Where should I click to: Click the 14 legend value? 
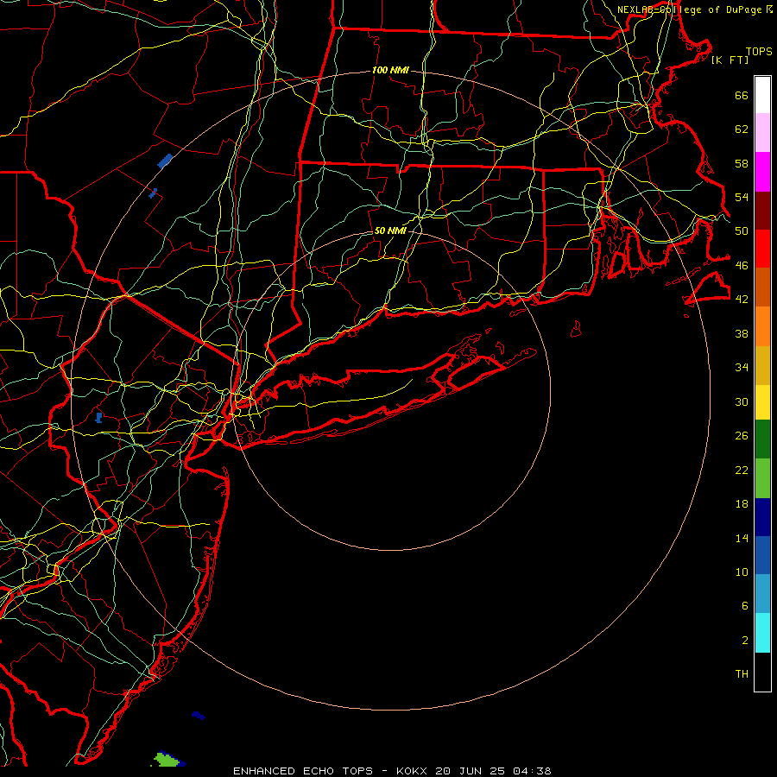click(742, 538)
